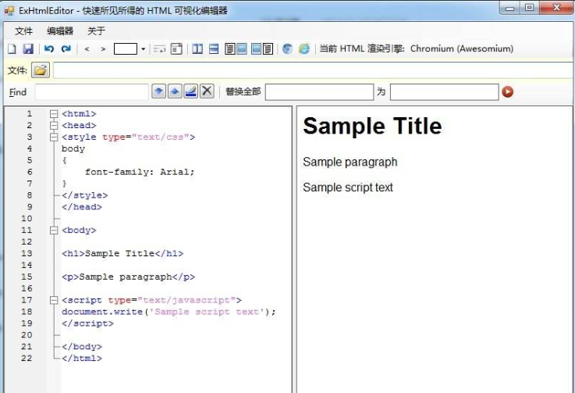The image size is (575, 393).
Task: Click the Find label
Action: [18, 92]
